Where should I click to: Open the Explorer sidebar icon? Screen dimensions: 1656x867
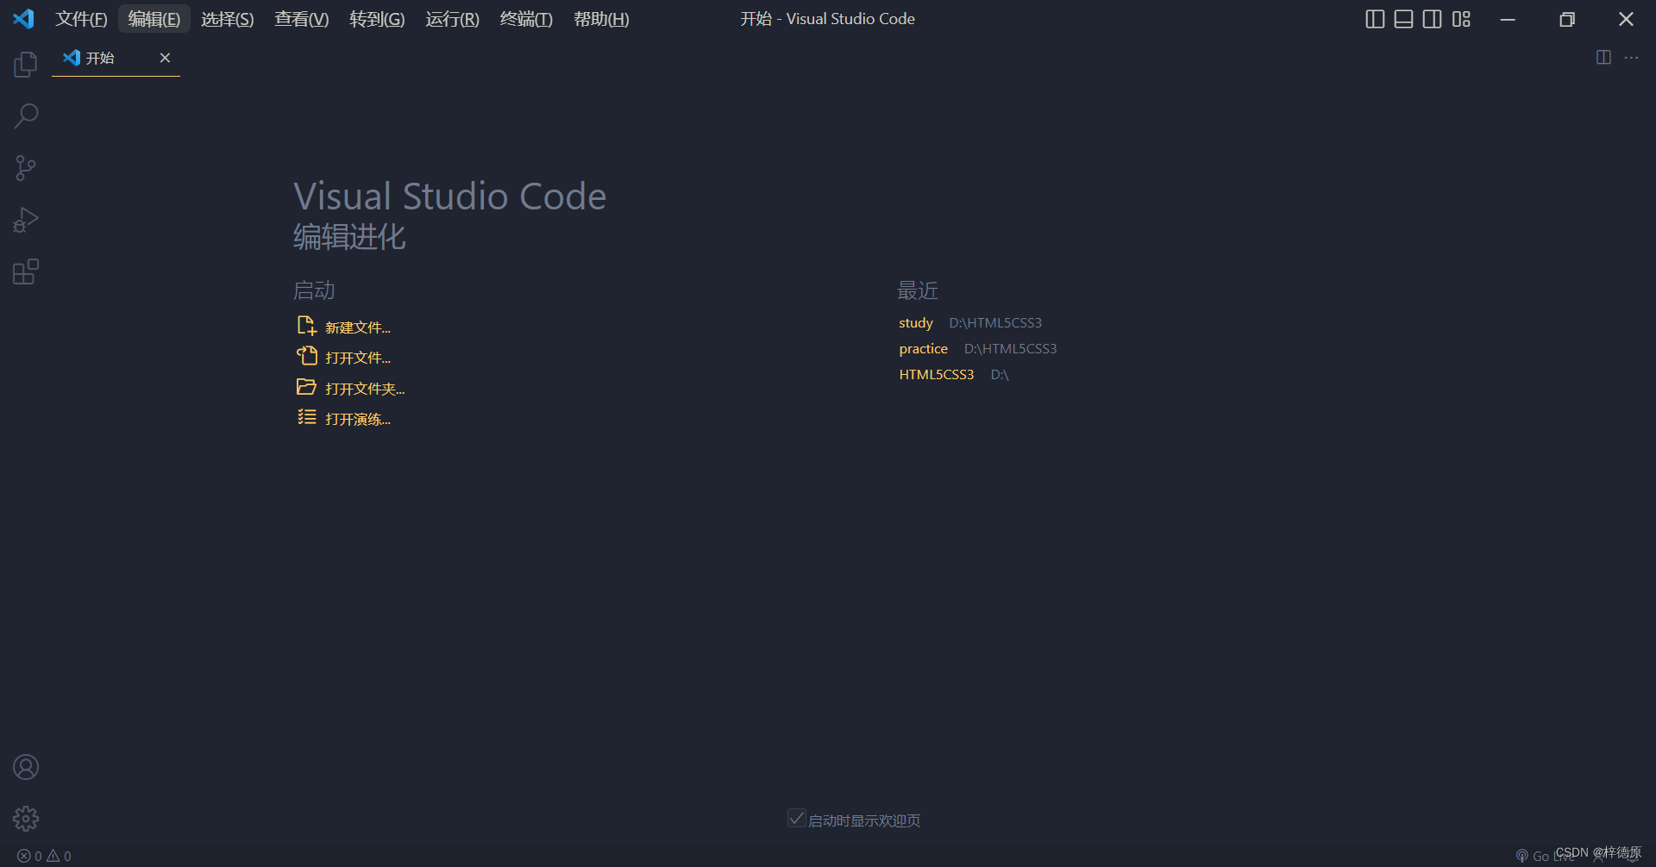tap(25, 64)
